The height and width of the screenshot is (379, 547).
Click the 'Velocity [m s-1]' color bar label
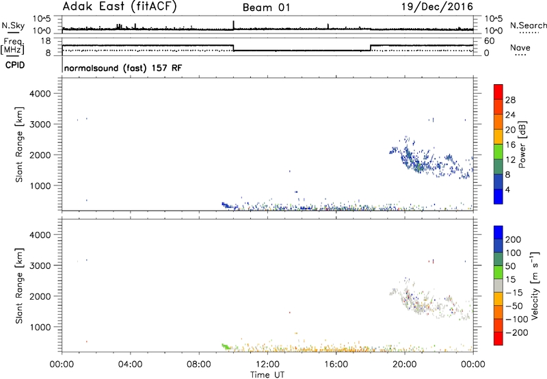(535, 285)
